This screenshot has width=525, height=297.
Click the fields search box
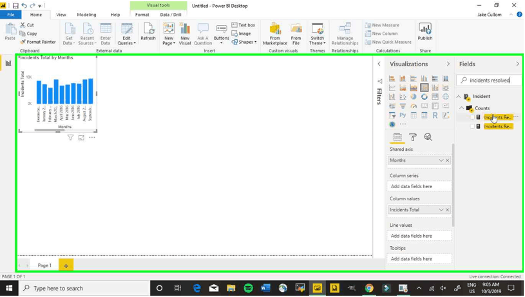(x=489, y=81)
